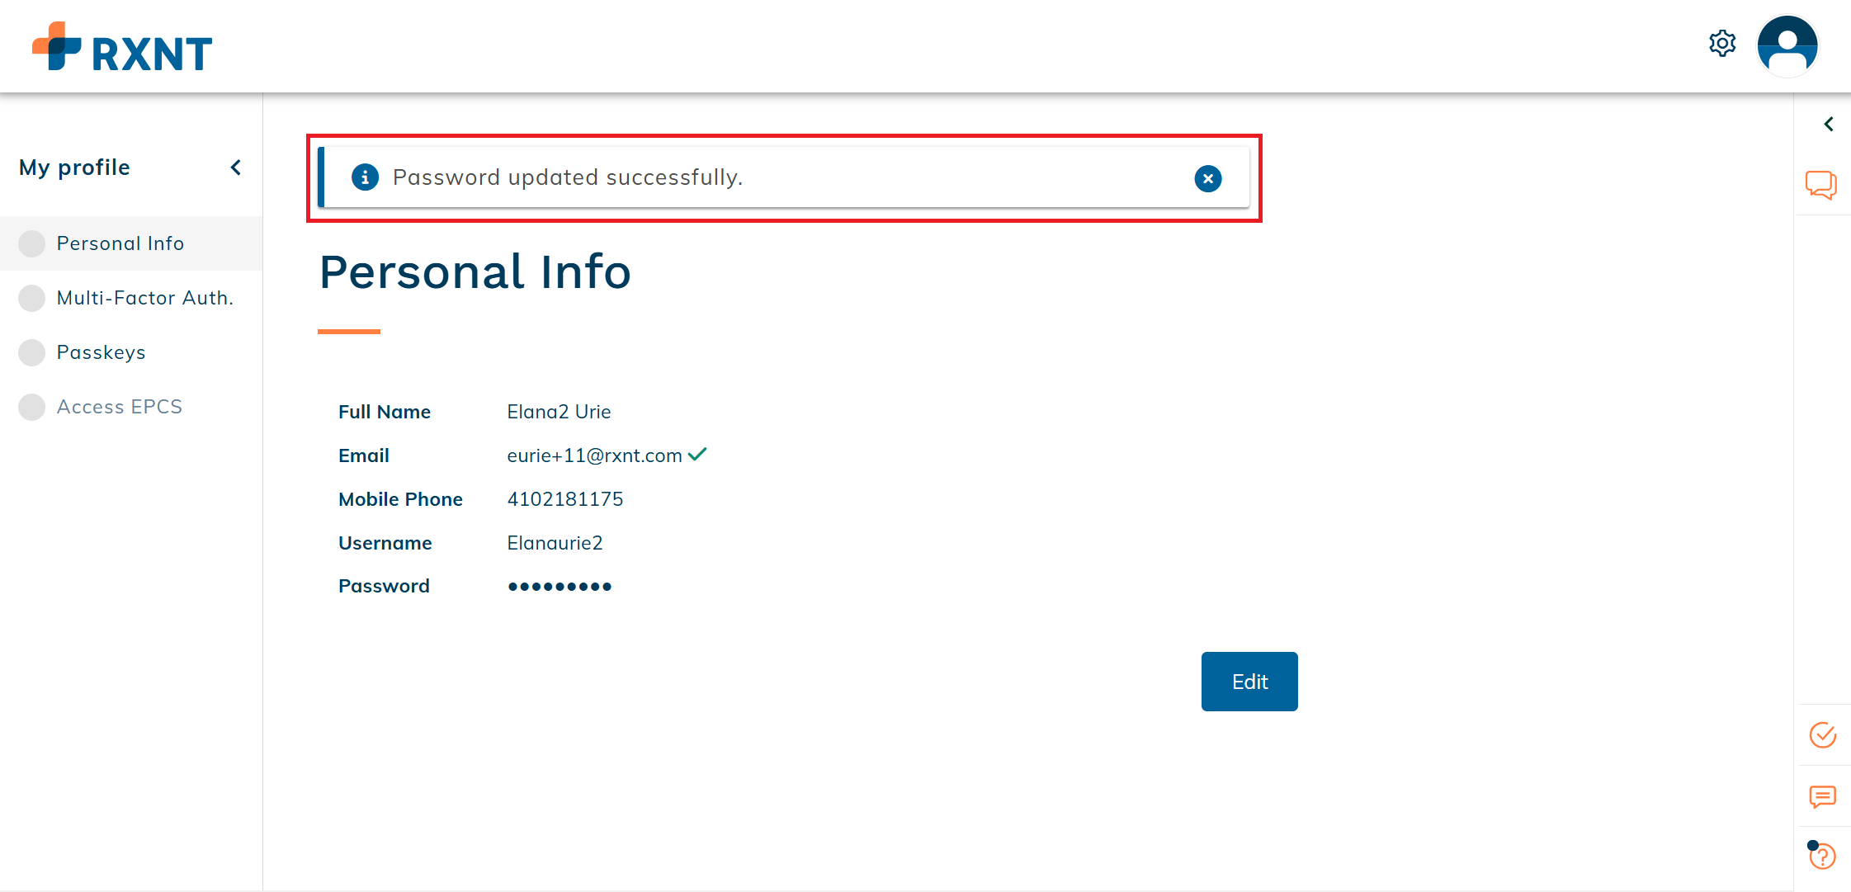
Task: Click the Edit button
Action: click(x=1249, y=682)
